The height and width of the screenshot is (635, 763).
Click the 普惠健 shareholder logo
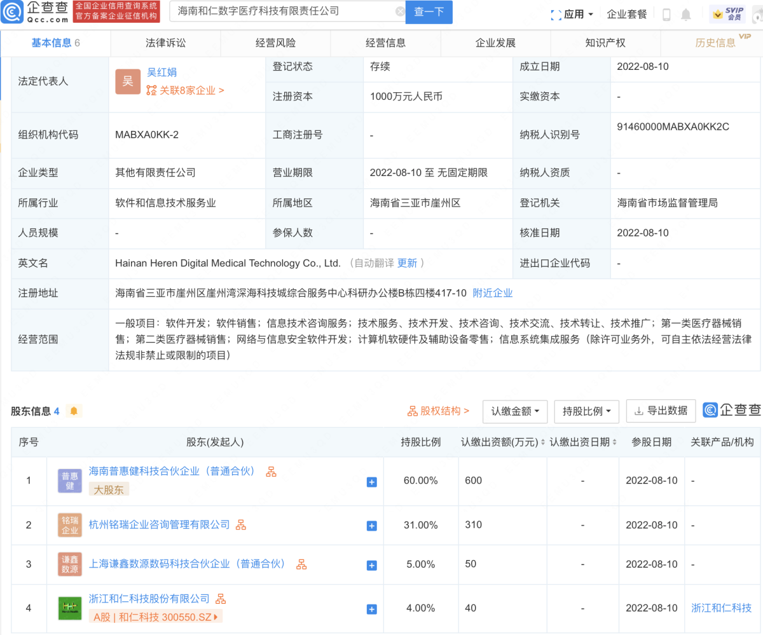tap(70, 481)
